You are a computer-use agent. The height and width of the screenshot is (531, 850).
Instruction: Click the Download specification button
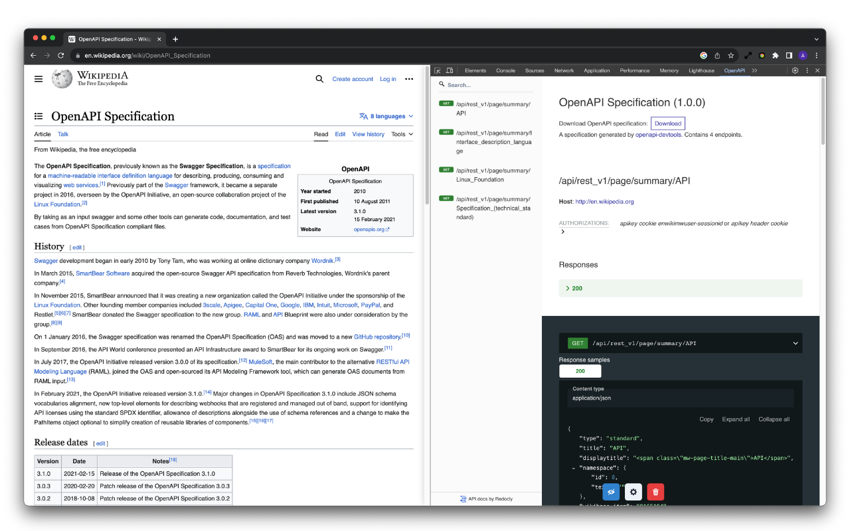click(x=668, y=123)
